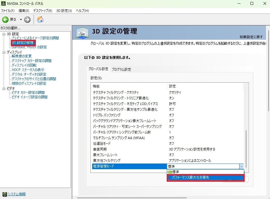Click the right-edge page vertical scrollbar
Screen dimensions: 270x199
[x=268, y=71]
